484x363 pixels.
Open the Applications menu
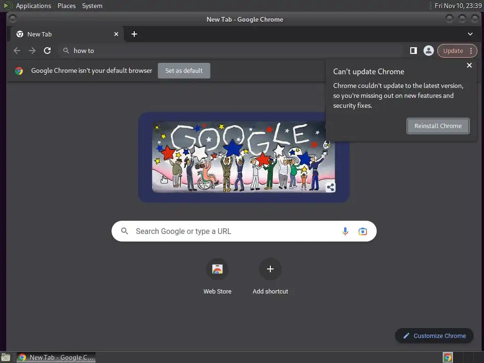(x=34, y=6)
